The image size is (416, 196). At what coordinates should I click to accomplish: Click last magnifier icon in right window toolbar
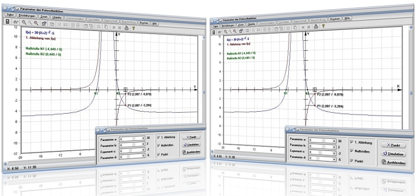(x=235, y=31)
